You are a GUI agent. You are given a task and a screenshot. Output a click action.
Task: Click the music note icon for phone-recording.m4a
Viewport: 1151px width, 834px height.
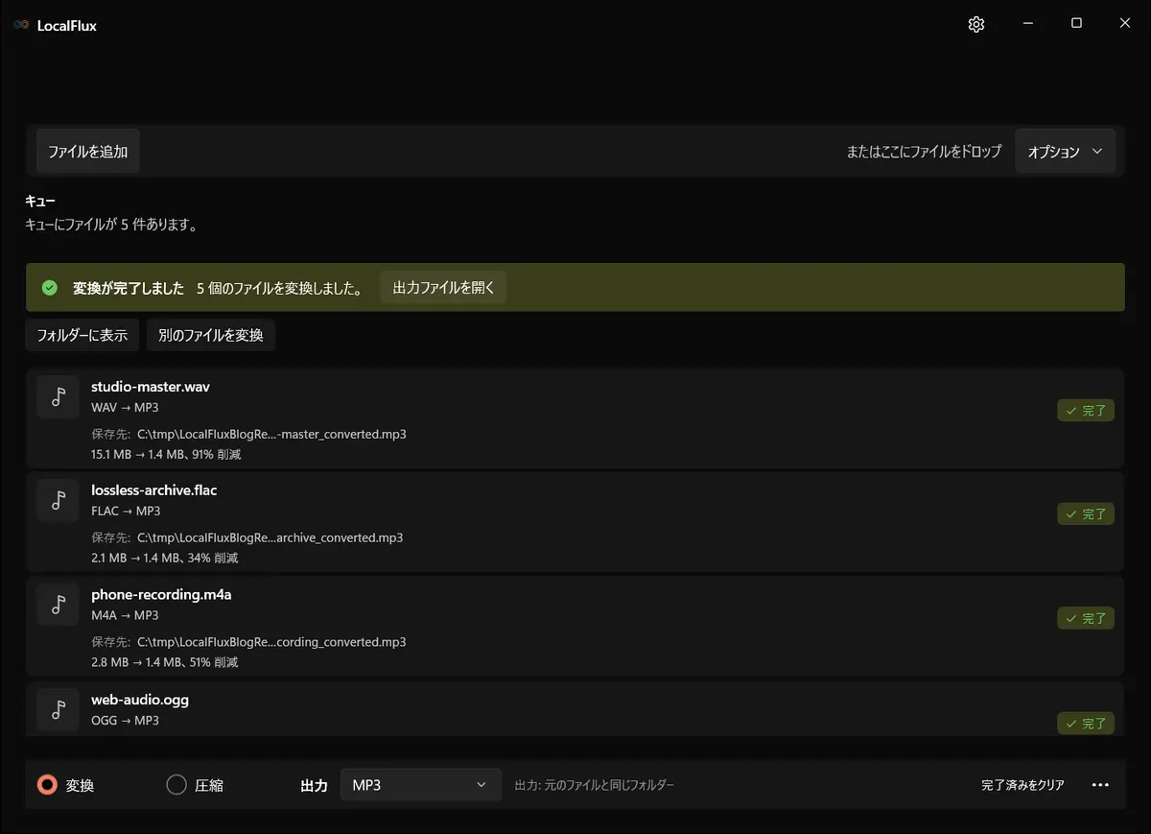point(59,605)
